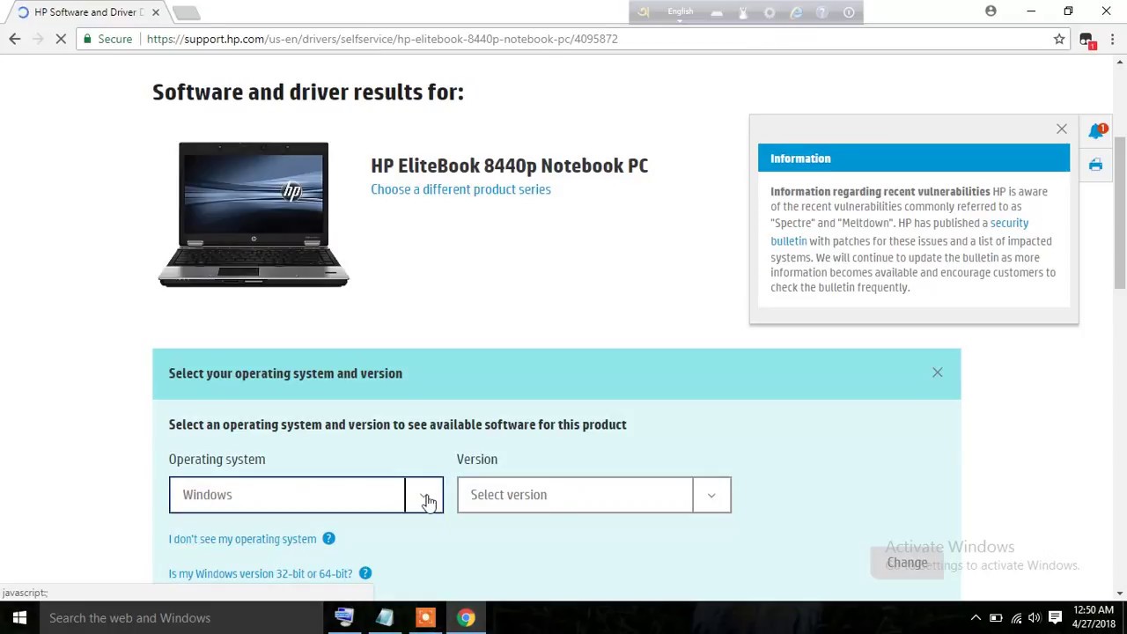Open the notification bell with red badge

pyautogui.click(x=1096, y=131)
